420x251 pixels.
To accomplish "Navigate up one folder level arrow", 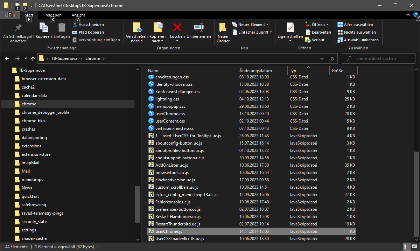I will click(33, 58).
